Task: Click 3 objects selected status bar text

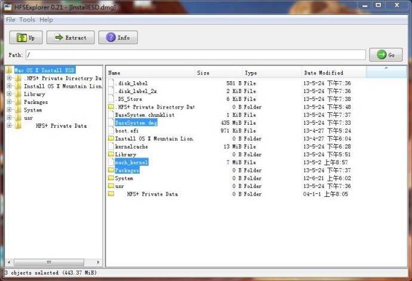Action: 51,273
